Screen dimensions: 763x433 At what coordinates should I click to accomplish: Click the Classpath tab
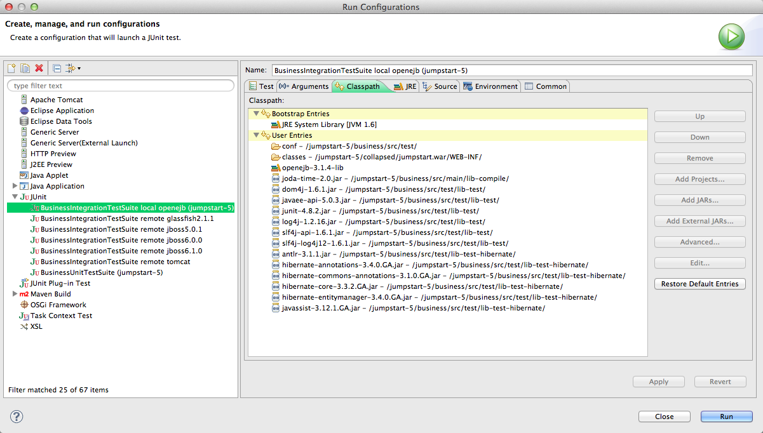358,86
